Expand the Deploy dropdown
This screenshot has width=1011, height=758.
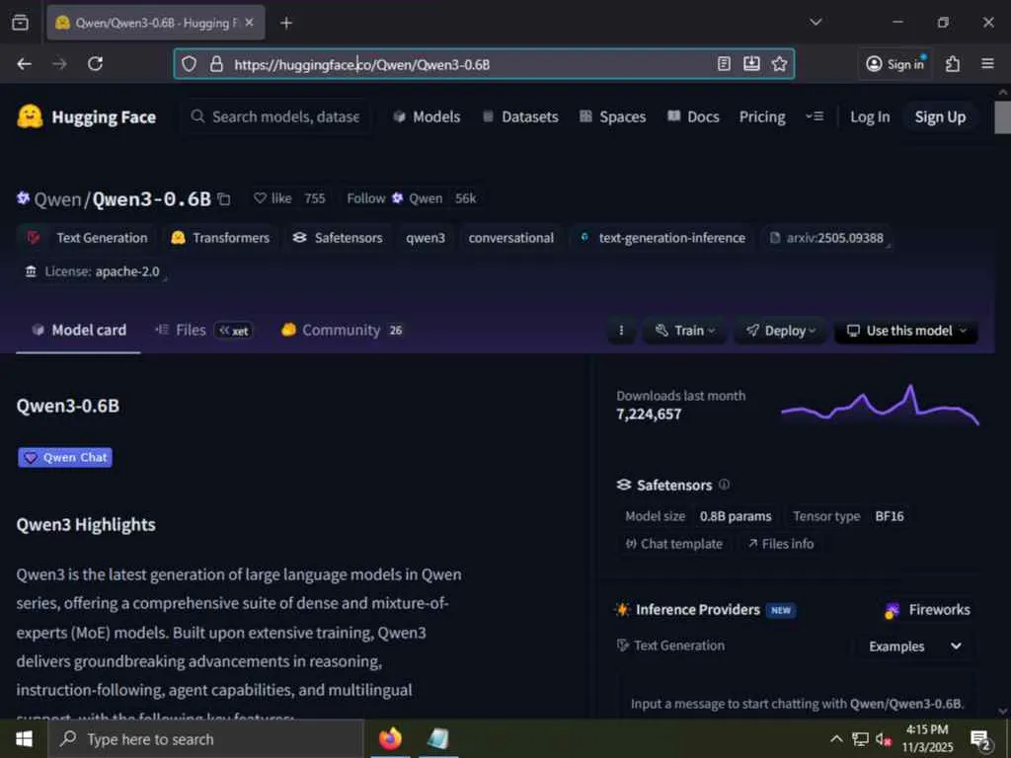click(x=781, y=331)
